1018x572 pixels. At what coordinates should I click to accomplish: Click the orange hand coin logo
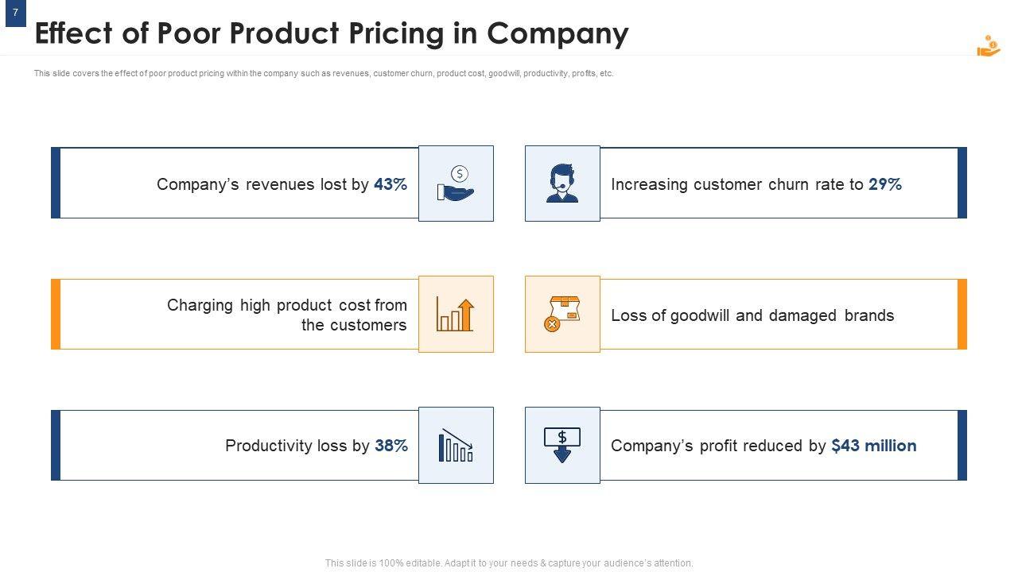(989, 46)
